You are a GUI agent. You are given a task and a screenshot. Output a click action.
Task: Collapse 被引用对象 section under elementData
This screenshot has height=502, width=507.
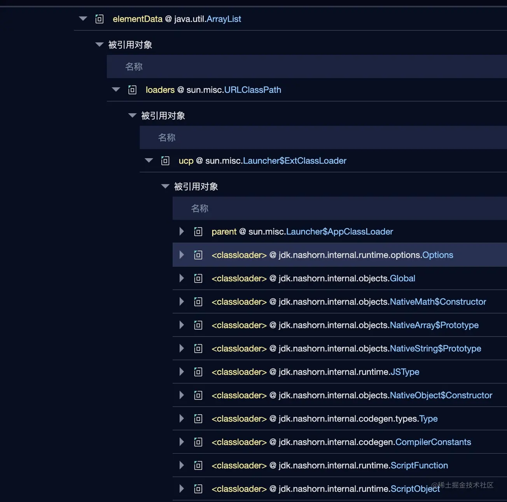point(100,45)
